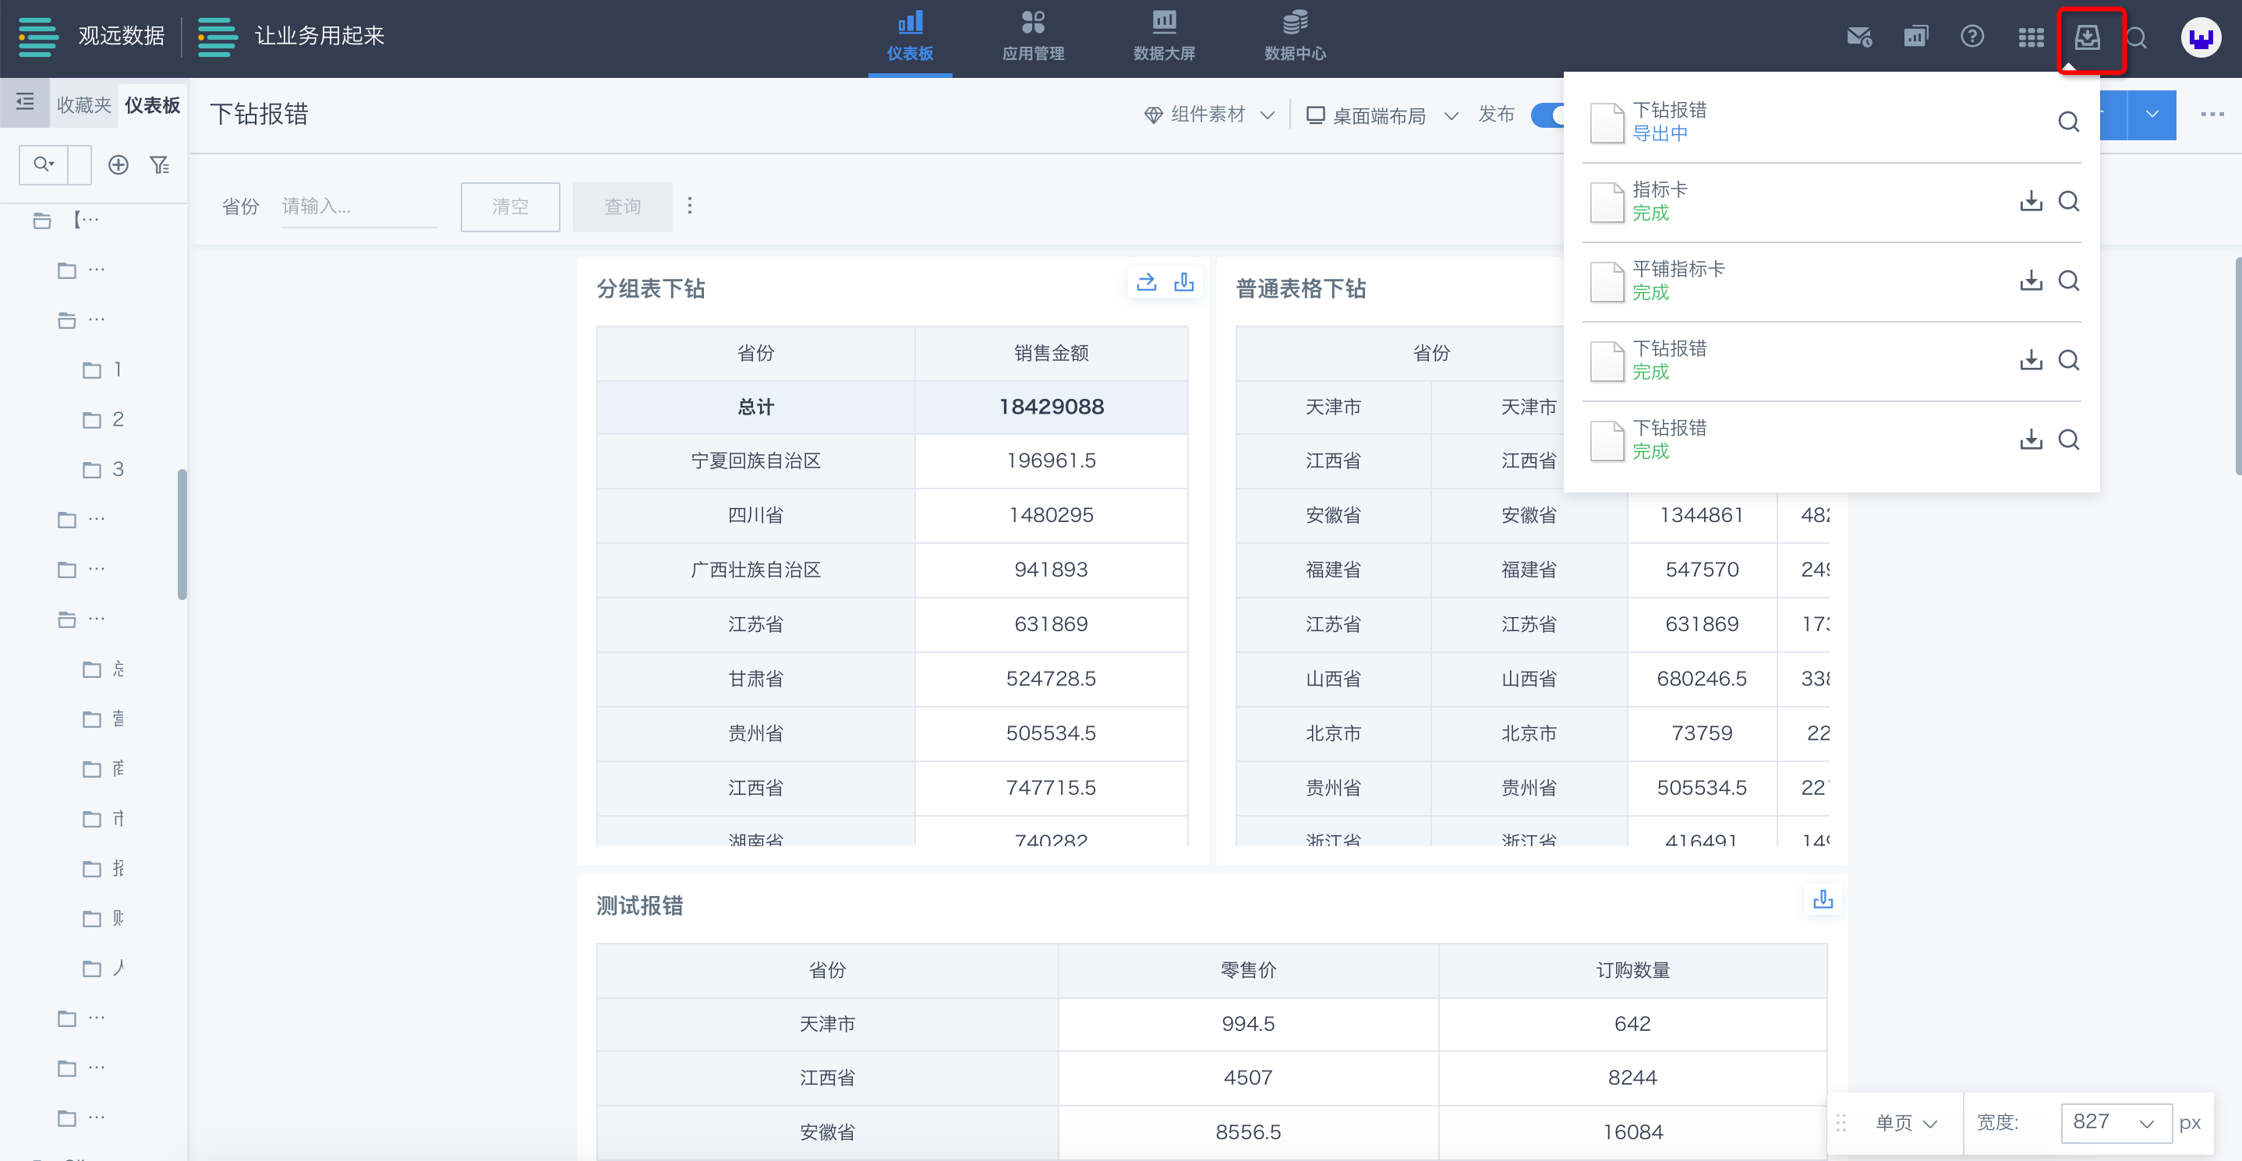Click value 8556.5 in 测试报错 table
This screenshot has height=1161, width=2242.
(1248, 1132)
